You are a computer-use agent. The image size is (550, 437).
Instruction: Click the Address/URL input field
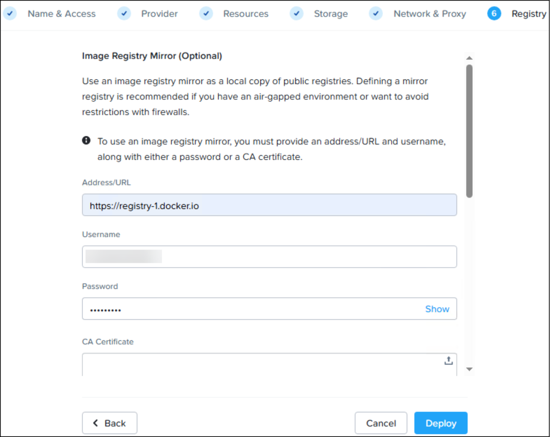(x=270, y=205)
